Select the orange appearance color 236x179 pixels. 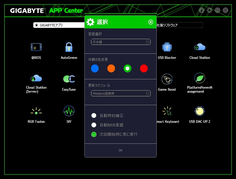click(x=111, y=68)
